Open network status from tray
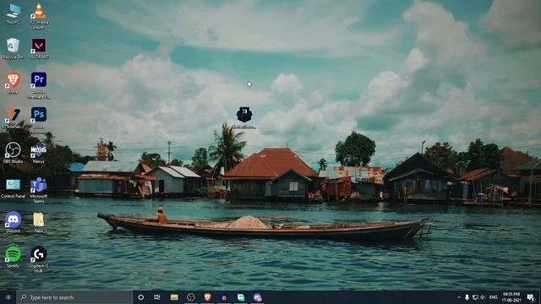 click(x=475, y=297)
